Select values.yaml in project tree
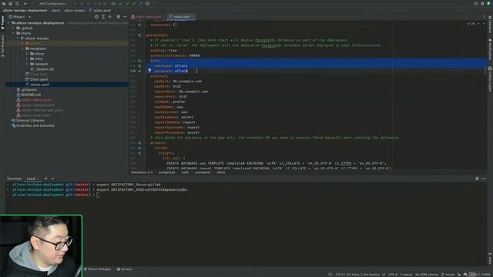This screenshot has height=277, width=493. 38,85
